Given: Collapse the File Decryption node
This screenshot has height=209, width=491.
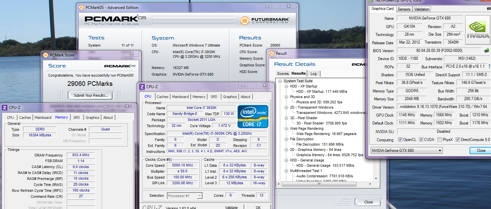Looking at the screenshot, I should pyautogui.click(x=286, y=139).
